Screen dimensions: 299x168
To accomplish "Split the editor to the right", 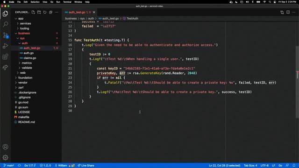I will click(x=288, y=13).
